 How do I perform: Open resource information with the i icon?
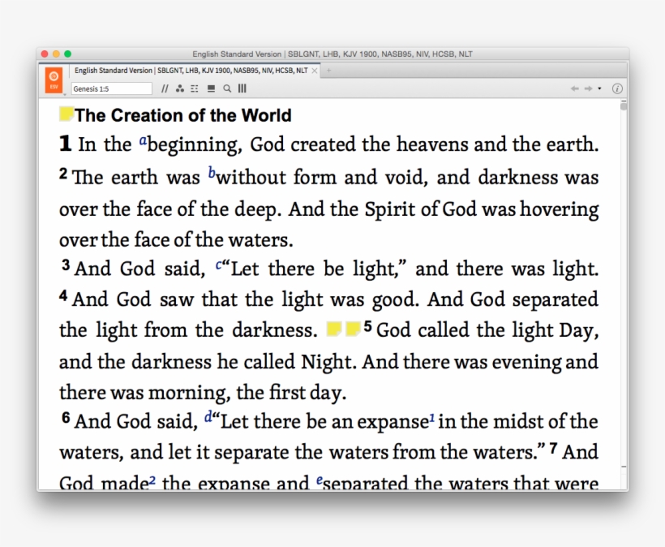pyautogui.click(x=617, y=89)
